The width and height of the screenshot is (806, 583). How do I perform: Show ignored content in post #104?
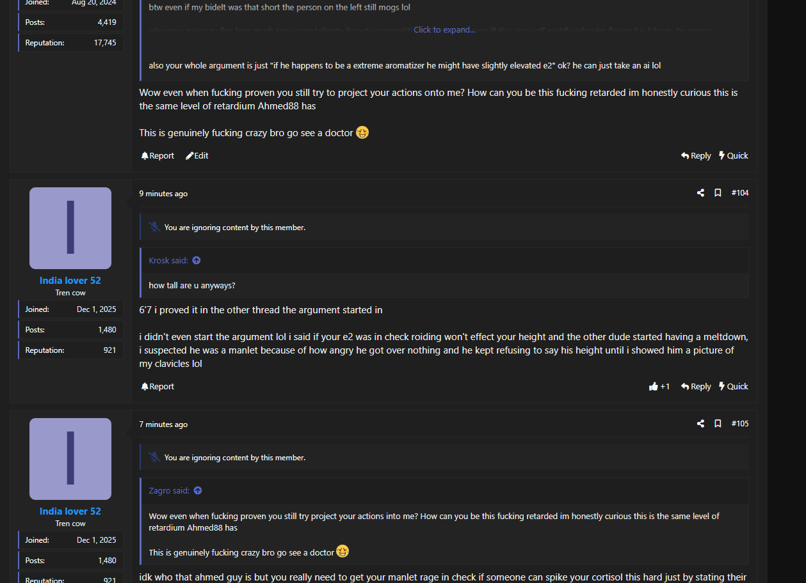pos(234,228)
